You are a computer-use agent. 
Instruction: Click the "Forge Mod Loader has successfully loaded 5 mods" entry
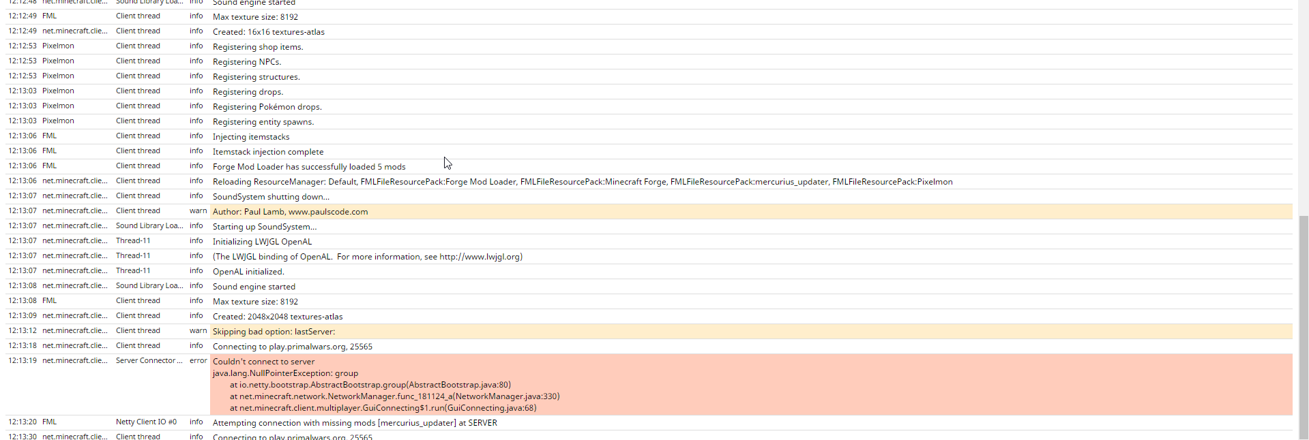point(309,167)
